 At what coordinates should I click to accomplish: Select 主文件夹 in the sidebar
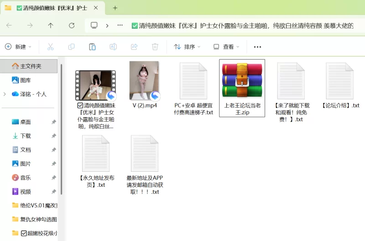coord(30,66)
